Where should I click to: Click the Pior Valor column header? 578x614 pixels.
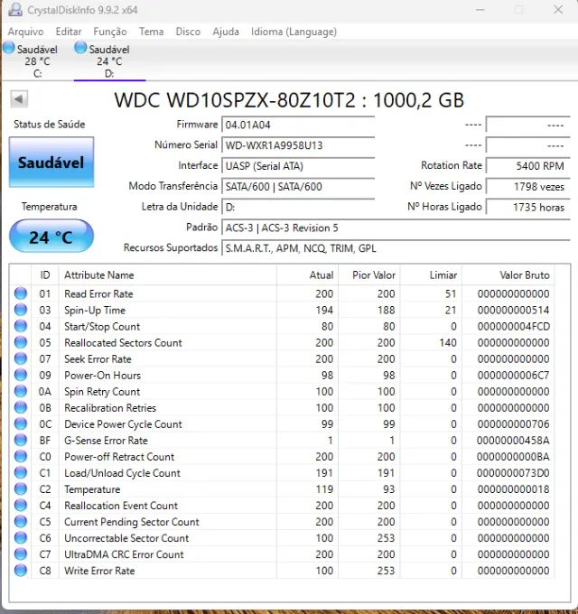[x=369, y=274]
